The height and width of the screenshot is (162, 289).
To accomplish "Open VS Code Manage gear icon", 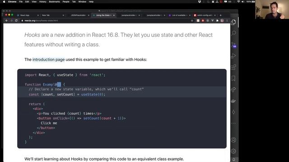I will [233, 151].
